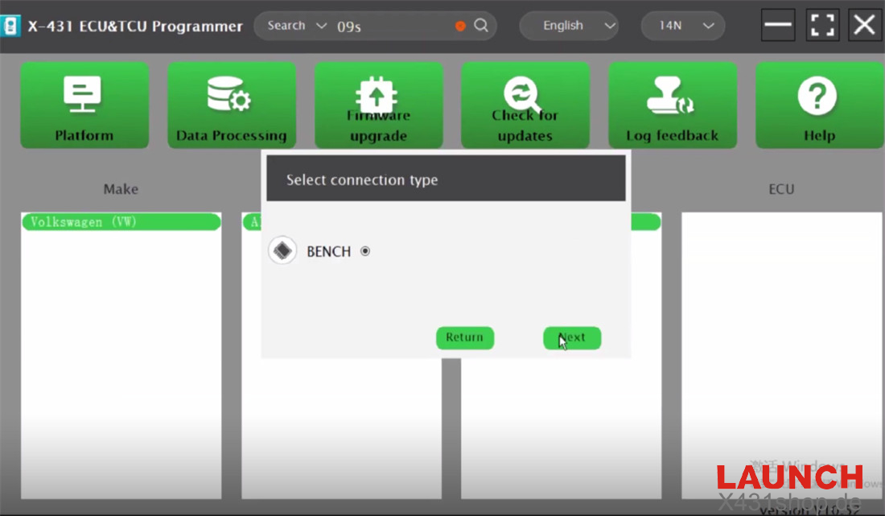Click the empty ECU list panel

781,354
